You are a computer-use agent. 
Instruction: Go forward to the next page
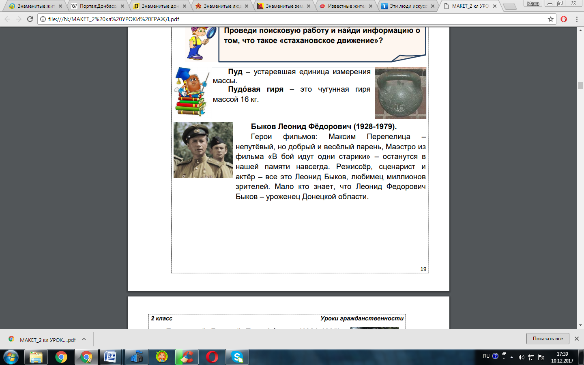pos(19,19)
